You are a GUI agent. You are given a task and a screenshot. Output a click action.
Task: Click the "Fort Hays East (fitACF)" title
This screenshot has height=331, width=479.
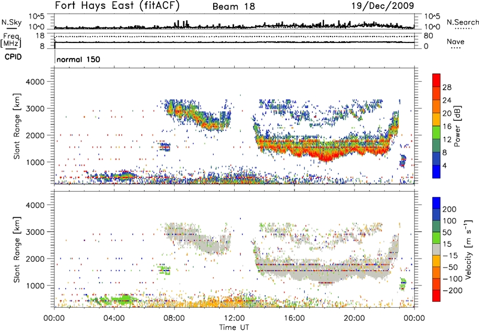(117, 6)
